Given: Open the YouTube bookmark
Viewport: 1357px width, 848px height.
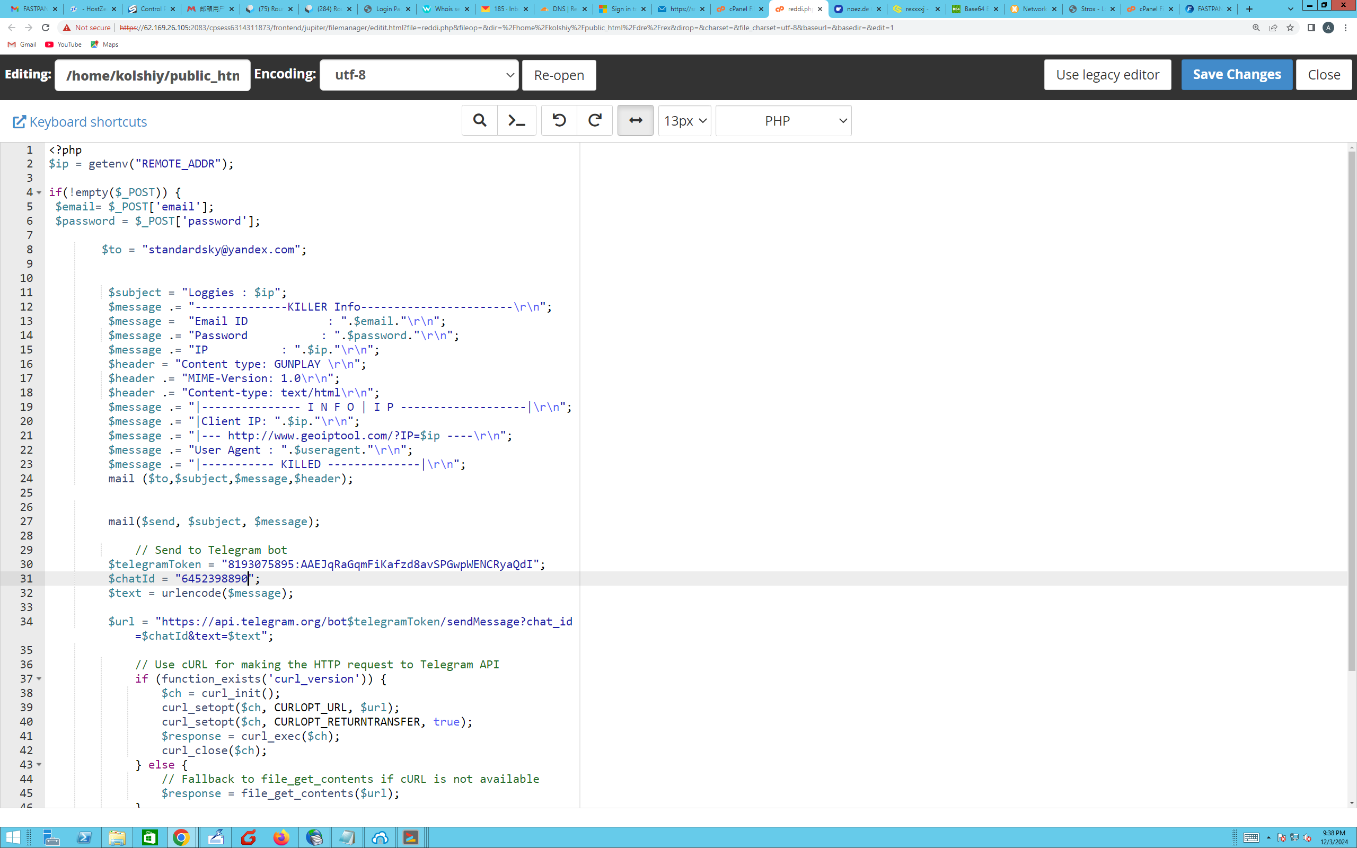Looking at the screenshot, I should tap(64, 45).
